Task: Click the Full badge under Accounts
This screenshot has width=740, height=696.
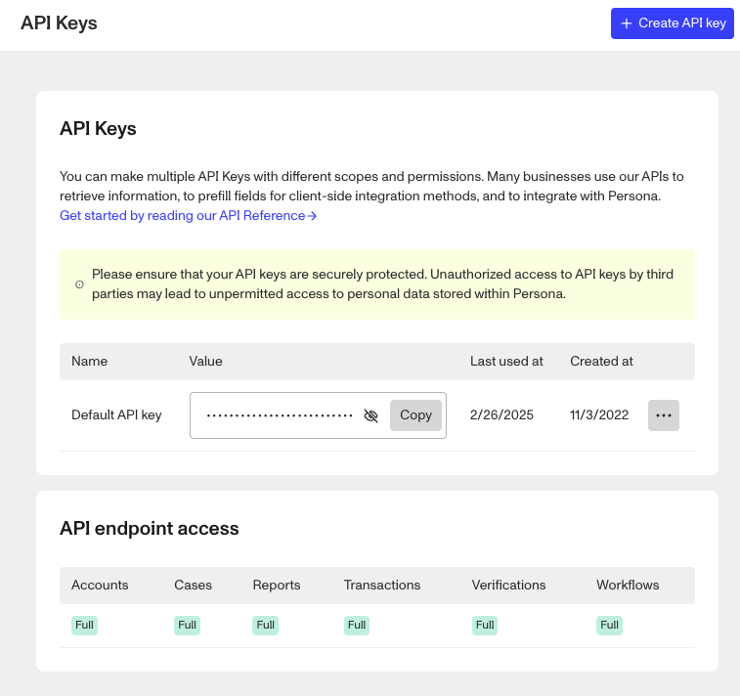Action: click(x=84, y=626)
